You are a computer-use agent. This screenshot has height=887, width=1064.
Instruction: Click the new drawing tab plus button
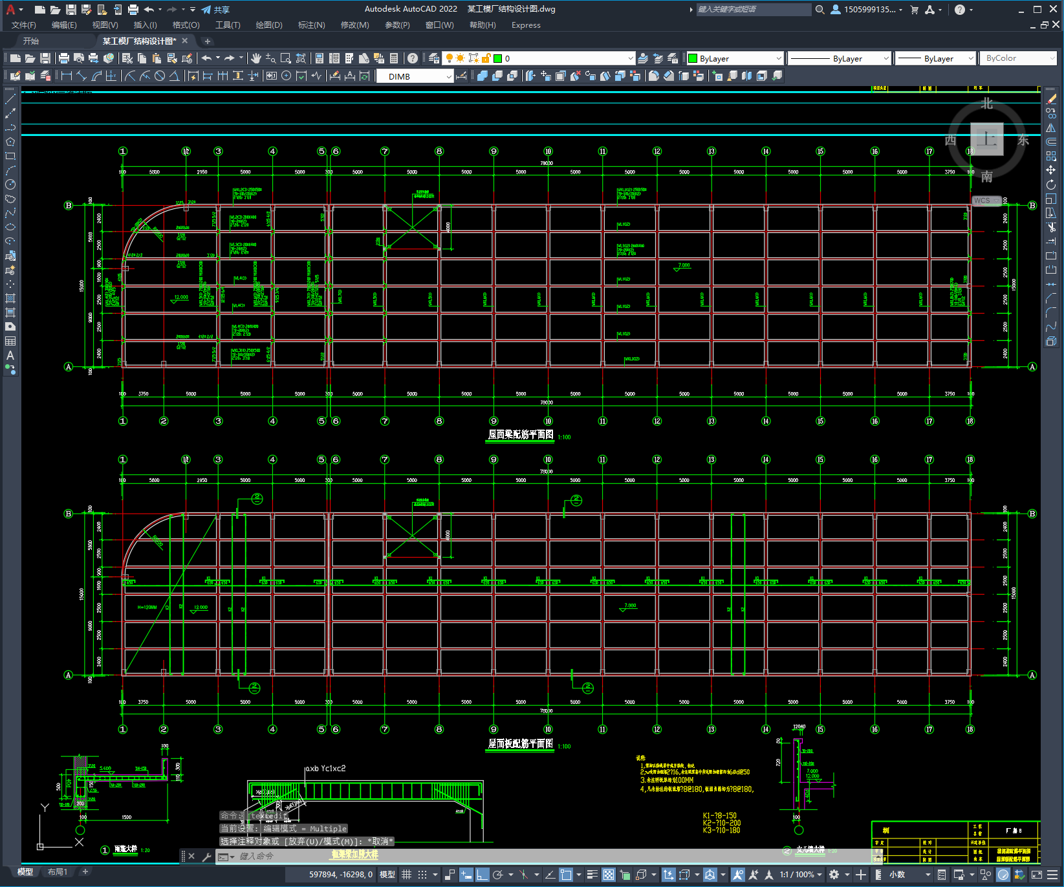point(208,41)
